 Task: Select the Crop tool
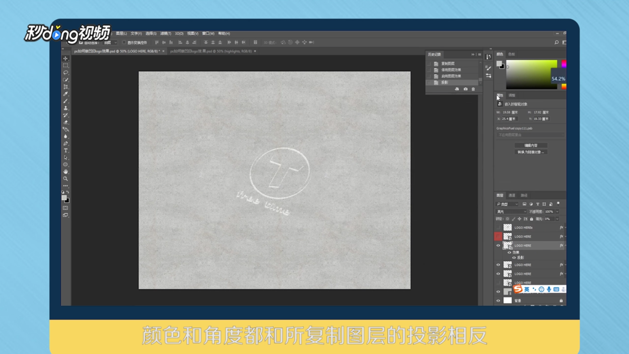coord(66,87)
